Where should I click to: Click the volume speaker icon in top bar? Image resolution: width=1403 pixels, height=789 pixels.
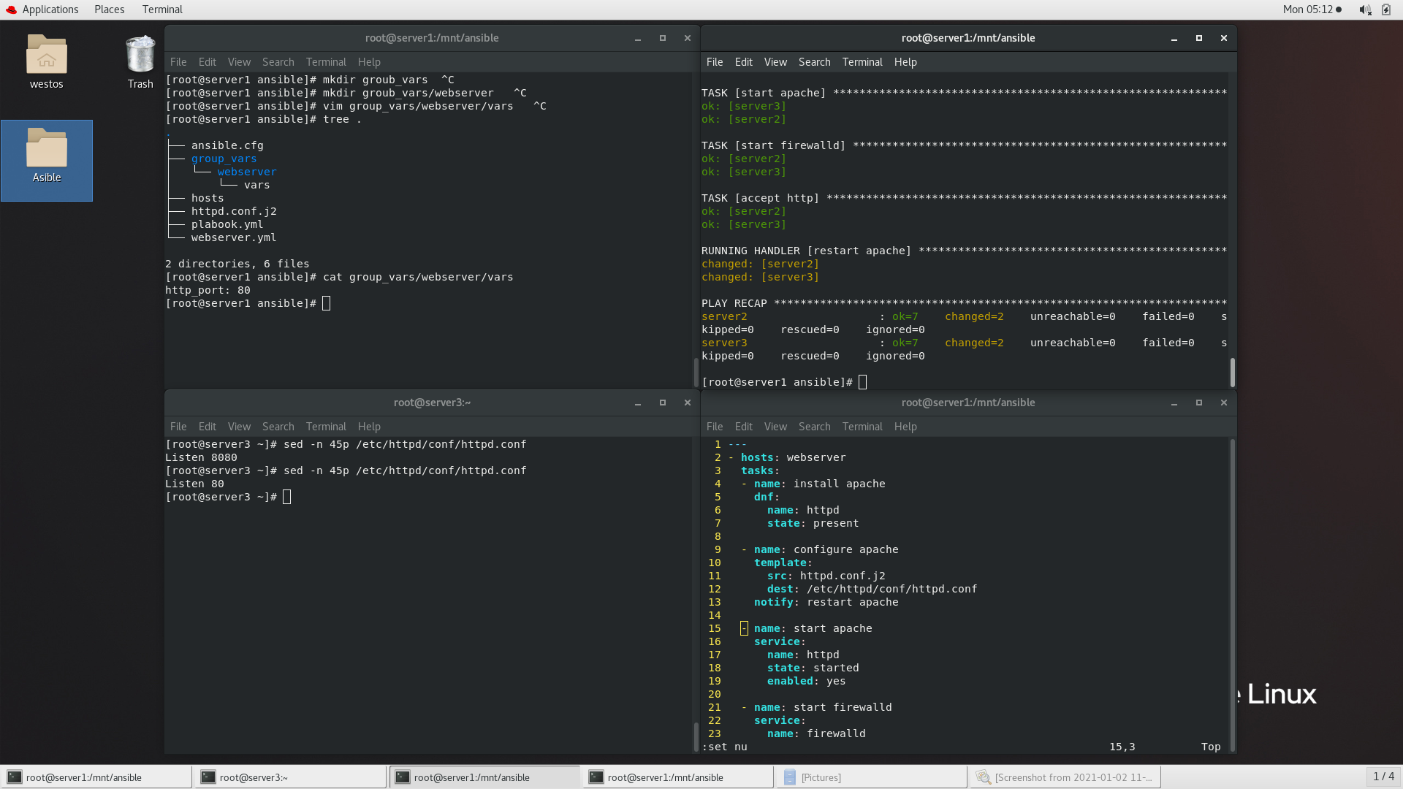tap(1364, 9)
